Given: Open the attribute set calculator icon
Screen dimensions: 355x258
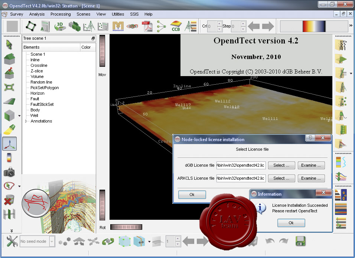Looking at the screenshot, I should [45, 26].
